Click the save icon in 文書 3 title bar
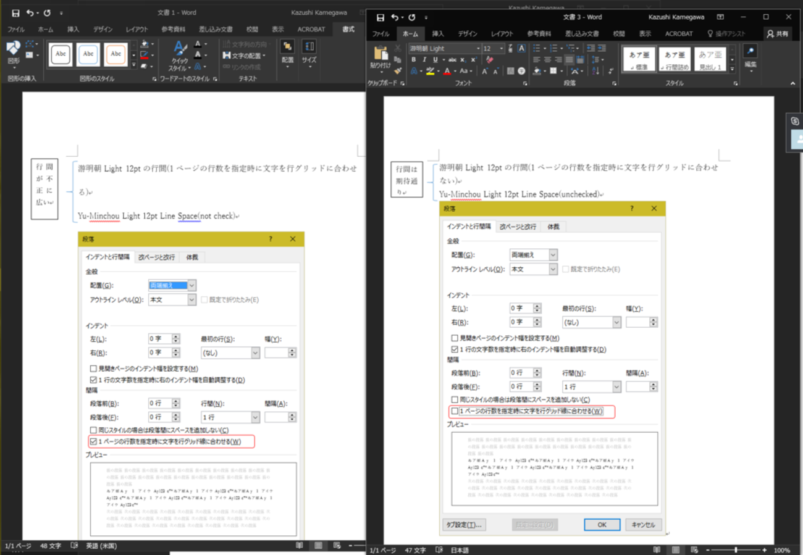This screenshot has width=803, height=555. point(380,17)
